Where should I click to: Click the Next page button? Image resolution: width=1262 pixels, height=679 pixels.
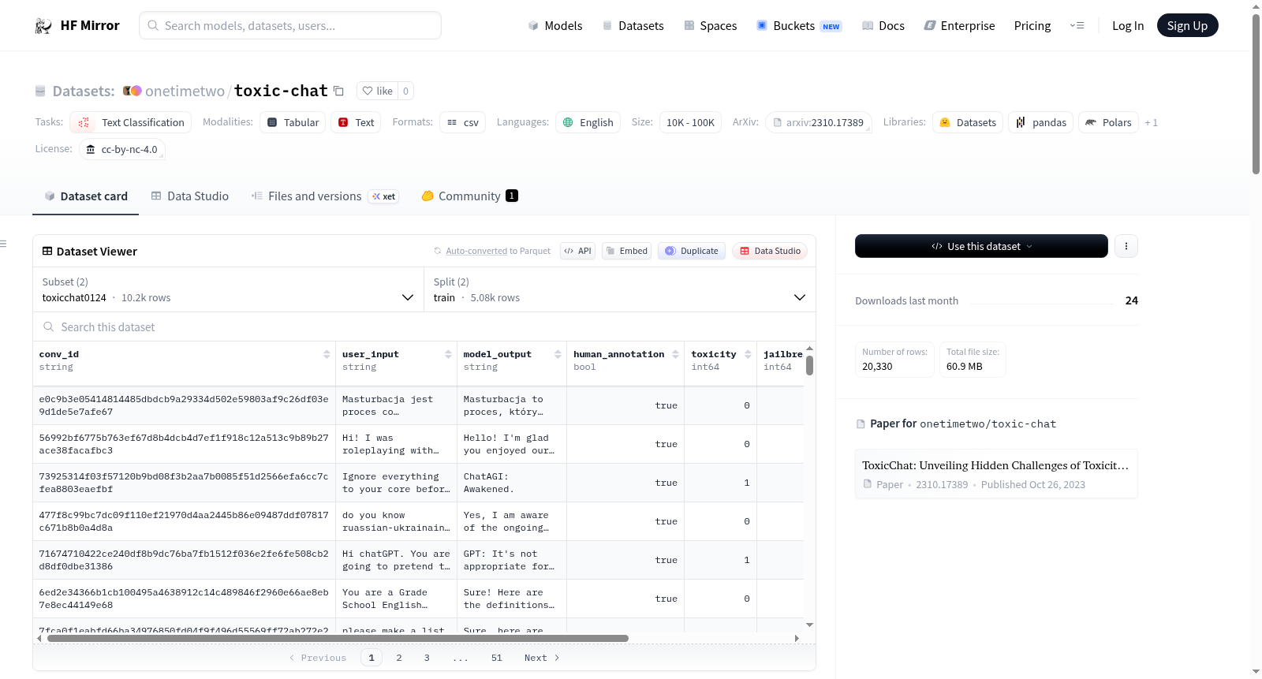542,658
